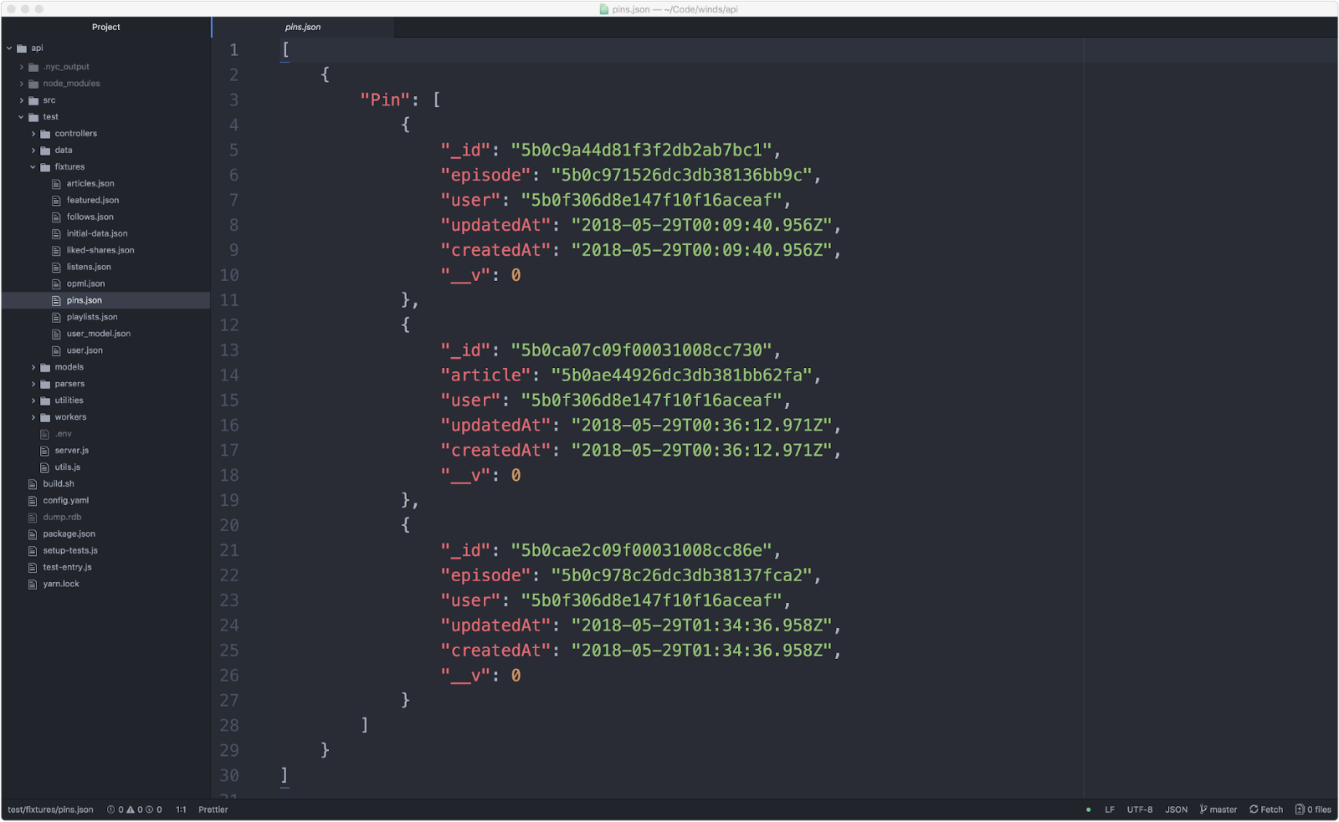Screen dimensions: 1339x822
Task: Open user_model.json from the fixtures folder
Action: (98, 334)
